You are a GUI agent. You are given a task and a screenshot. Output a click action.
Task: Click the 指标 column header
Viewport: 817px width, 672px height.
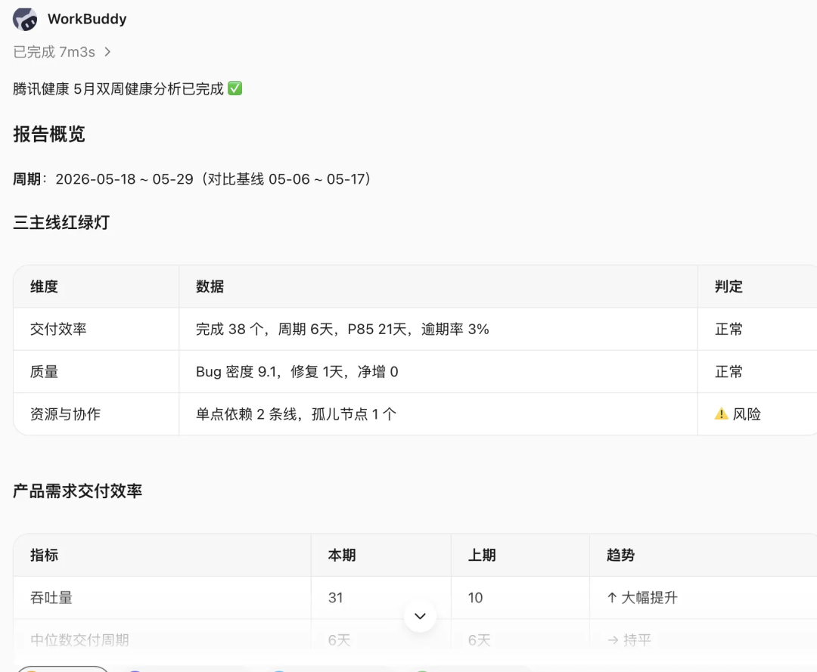point(44,555)
